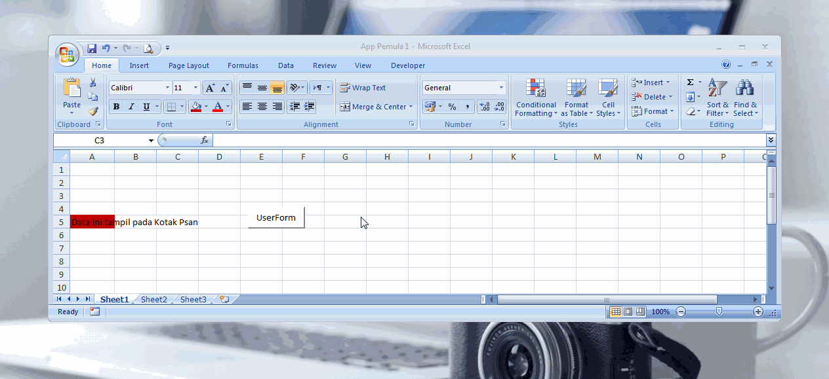
Task: Expand Merge & Center dropdown arrow
Action: pyautogui.click(x=411, y=107)
